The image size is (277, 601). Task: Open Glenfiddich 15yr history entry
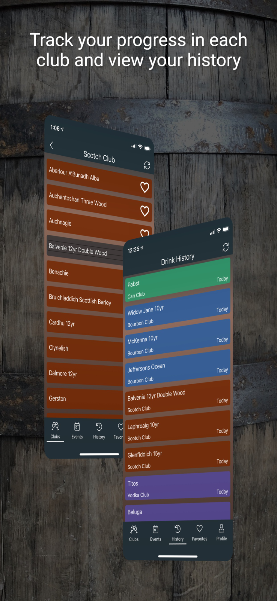[178, 456]
